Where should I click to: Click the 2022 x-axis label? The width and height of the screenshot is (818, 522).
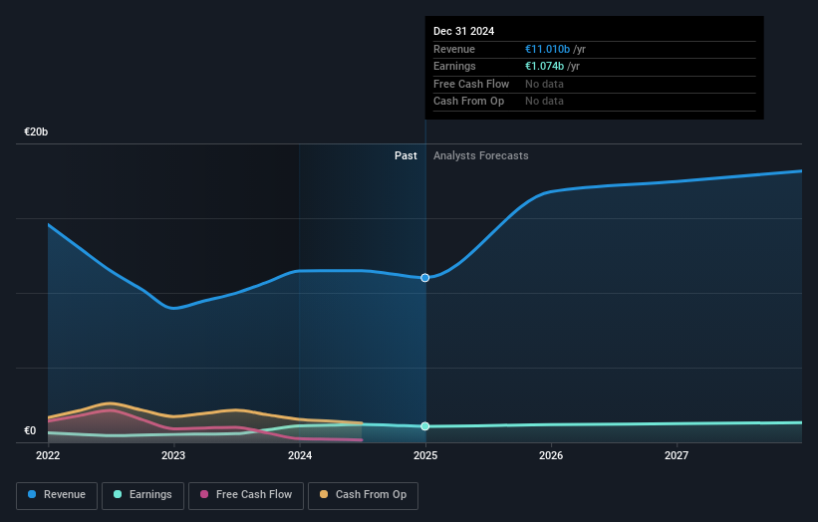tap(48, 456)
